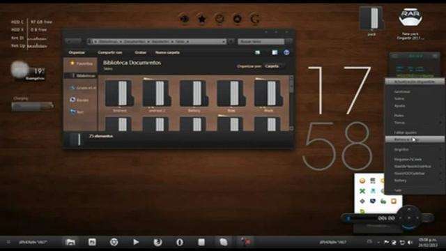Expand the Battery skin submenu
446x251 pixels.
415,181
